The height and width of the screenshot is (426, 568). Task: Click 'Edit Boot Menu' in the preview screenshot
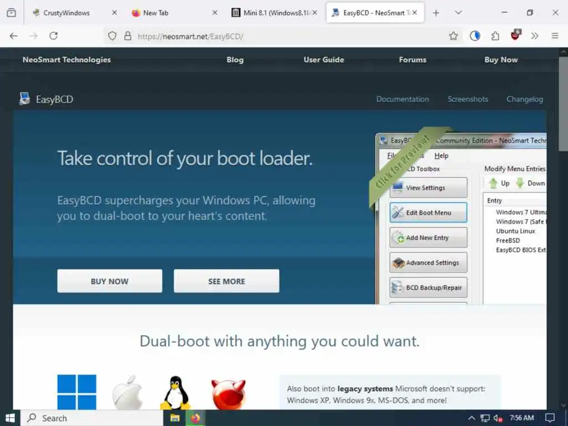tap(428, 212)
